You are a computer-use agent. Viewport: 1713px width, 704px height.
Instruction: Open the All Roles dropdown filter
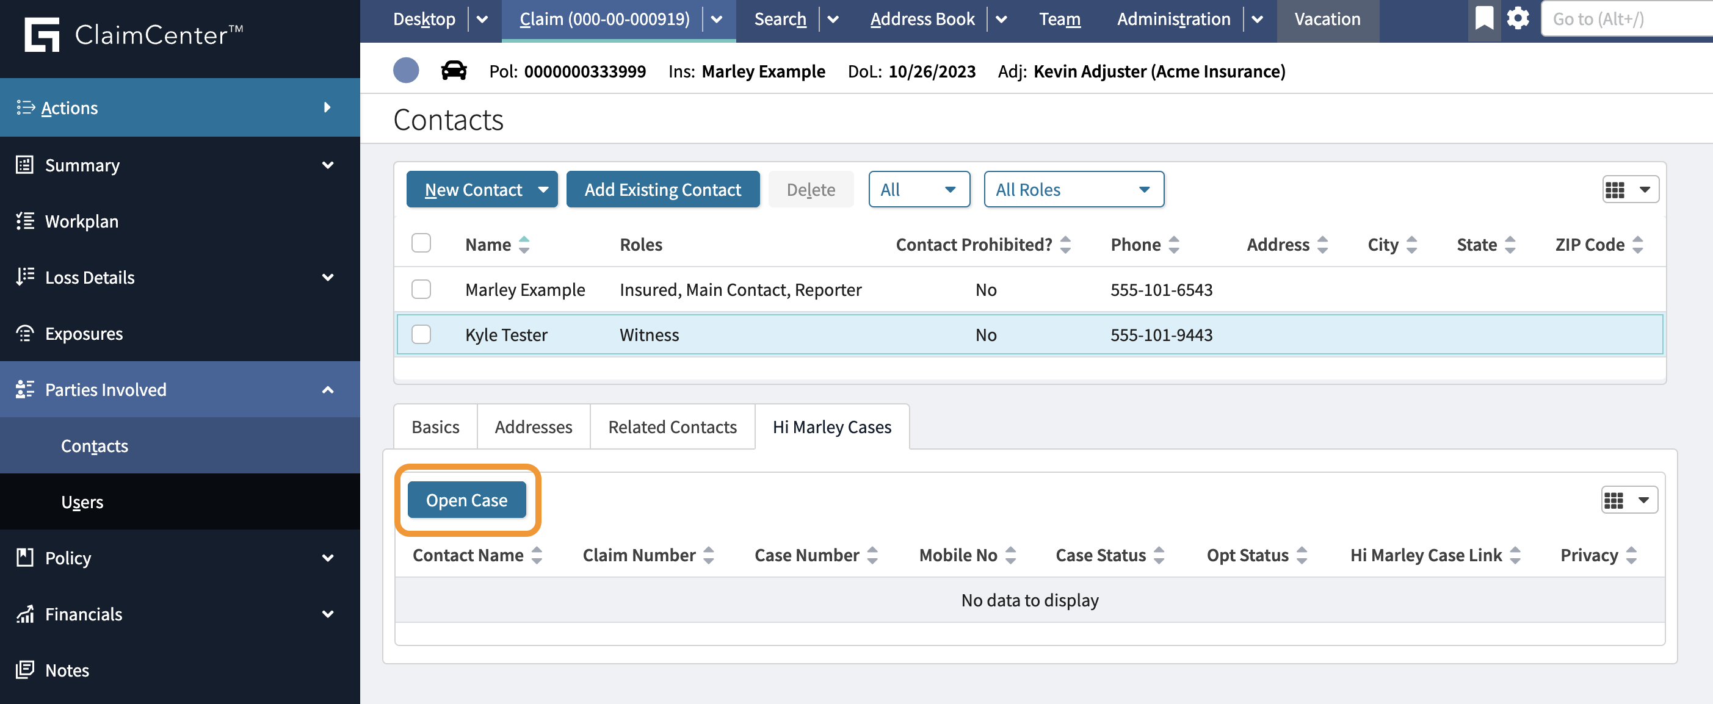pyautogui.click(x=1073, y=189)
